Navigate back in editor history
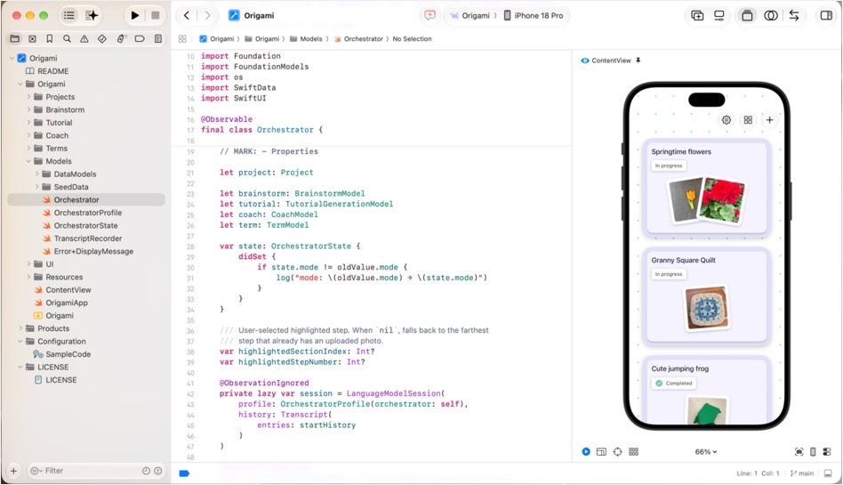The height and width of the screenshot is (485, 843). tap(186, 16)
